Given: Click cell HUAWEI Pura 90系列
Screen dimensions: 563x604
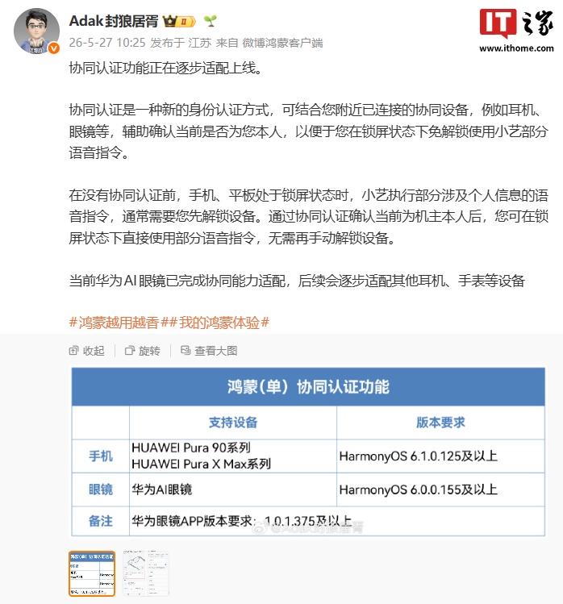Looking at the screenshot, I should (x=191, y=448).
